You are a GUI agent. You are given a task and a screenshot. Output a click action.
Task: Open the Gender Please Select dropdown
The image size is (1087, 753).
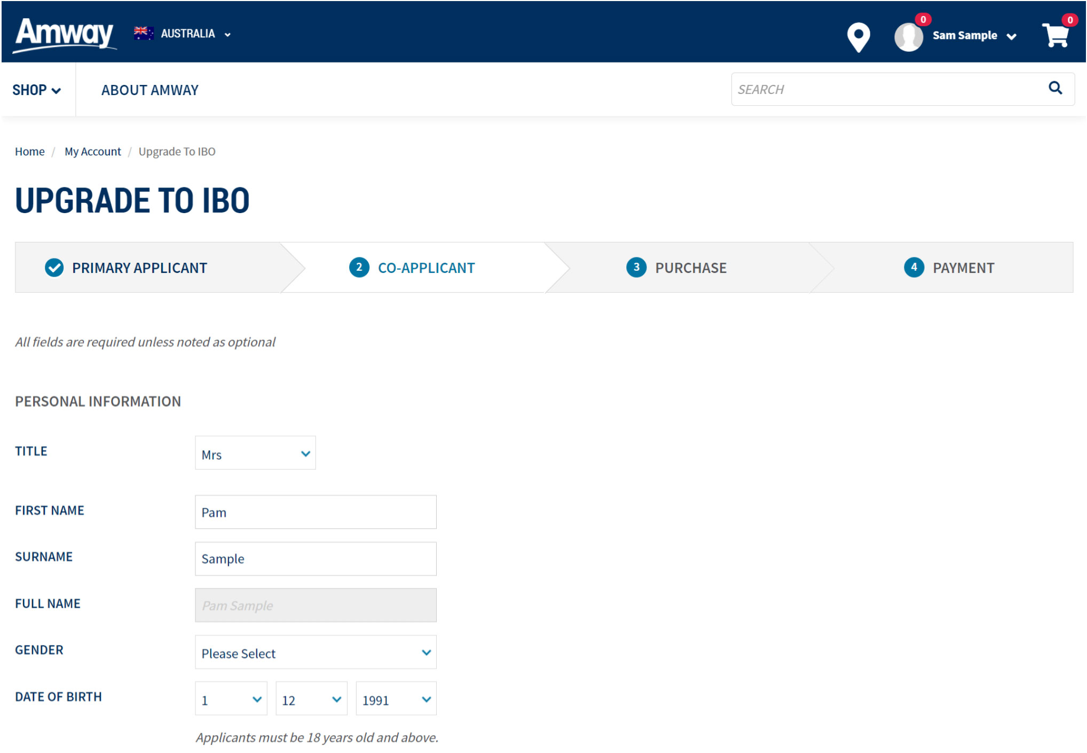point(316,652)
